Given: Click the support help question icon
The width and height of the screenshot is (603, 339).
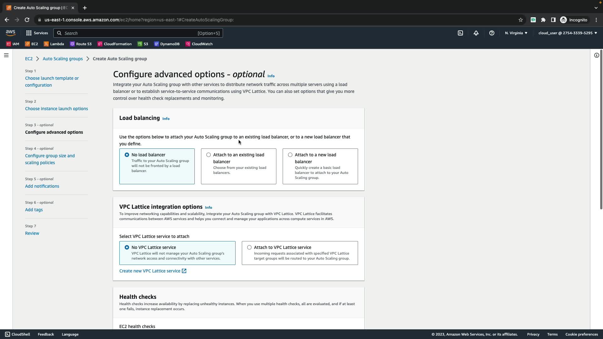Looking at the screenshot, I should pyautogui.click(x=492, y=33).
